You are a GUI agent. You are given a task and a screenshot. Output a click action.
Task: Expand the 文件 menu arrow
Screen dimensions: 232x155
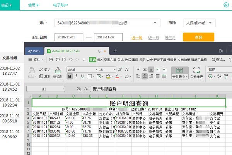[43, 60]
